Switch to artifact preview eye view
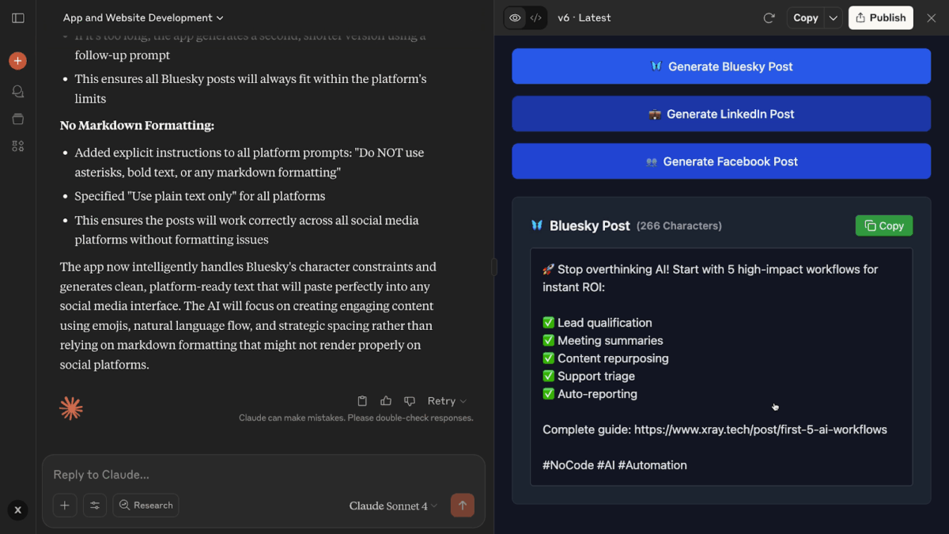Screen dimensions: 949x534 515,18
